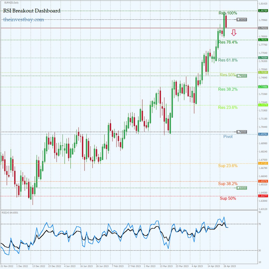
Task: Click the RSI scale value 90
Action: click(260, 212)
